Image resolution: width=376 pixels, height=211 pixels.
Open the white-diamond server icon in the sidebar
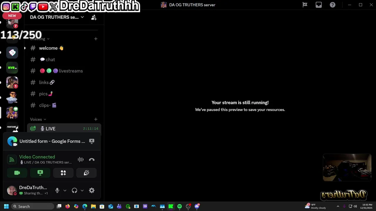pyautogui.click(x=12, y=52)
